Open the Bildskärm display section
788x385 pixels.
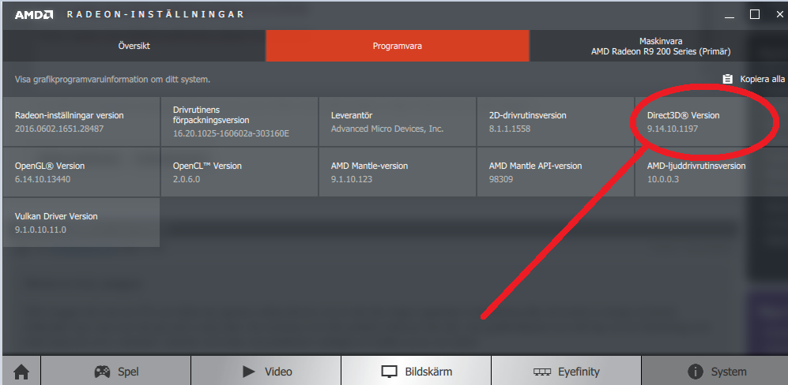click(x=416, y=371)
